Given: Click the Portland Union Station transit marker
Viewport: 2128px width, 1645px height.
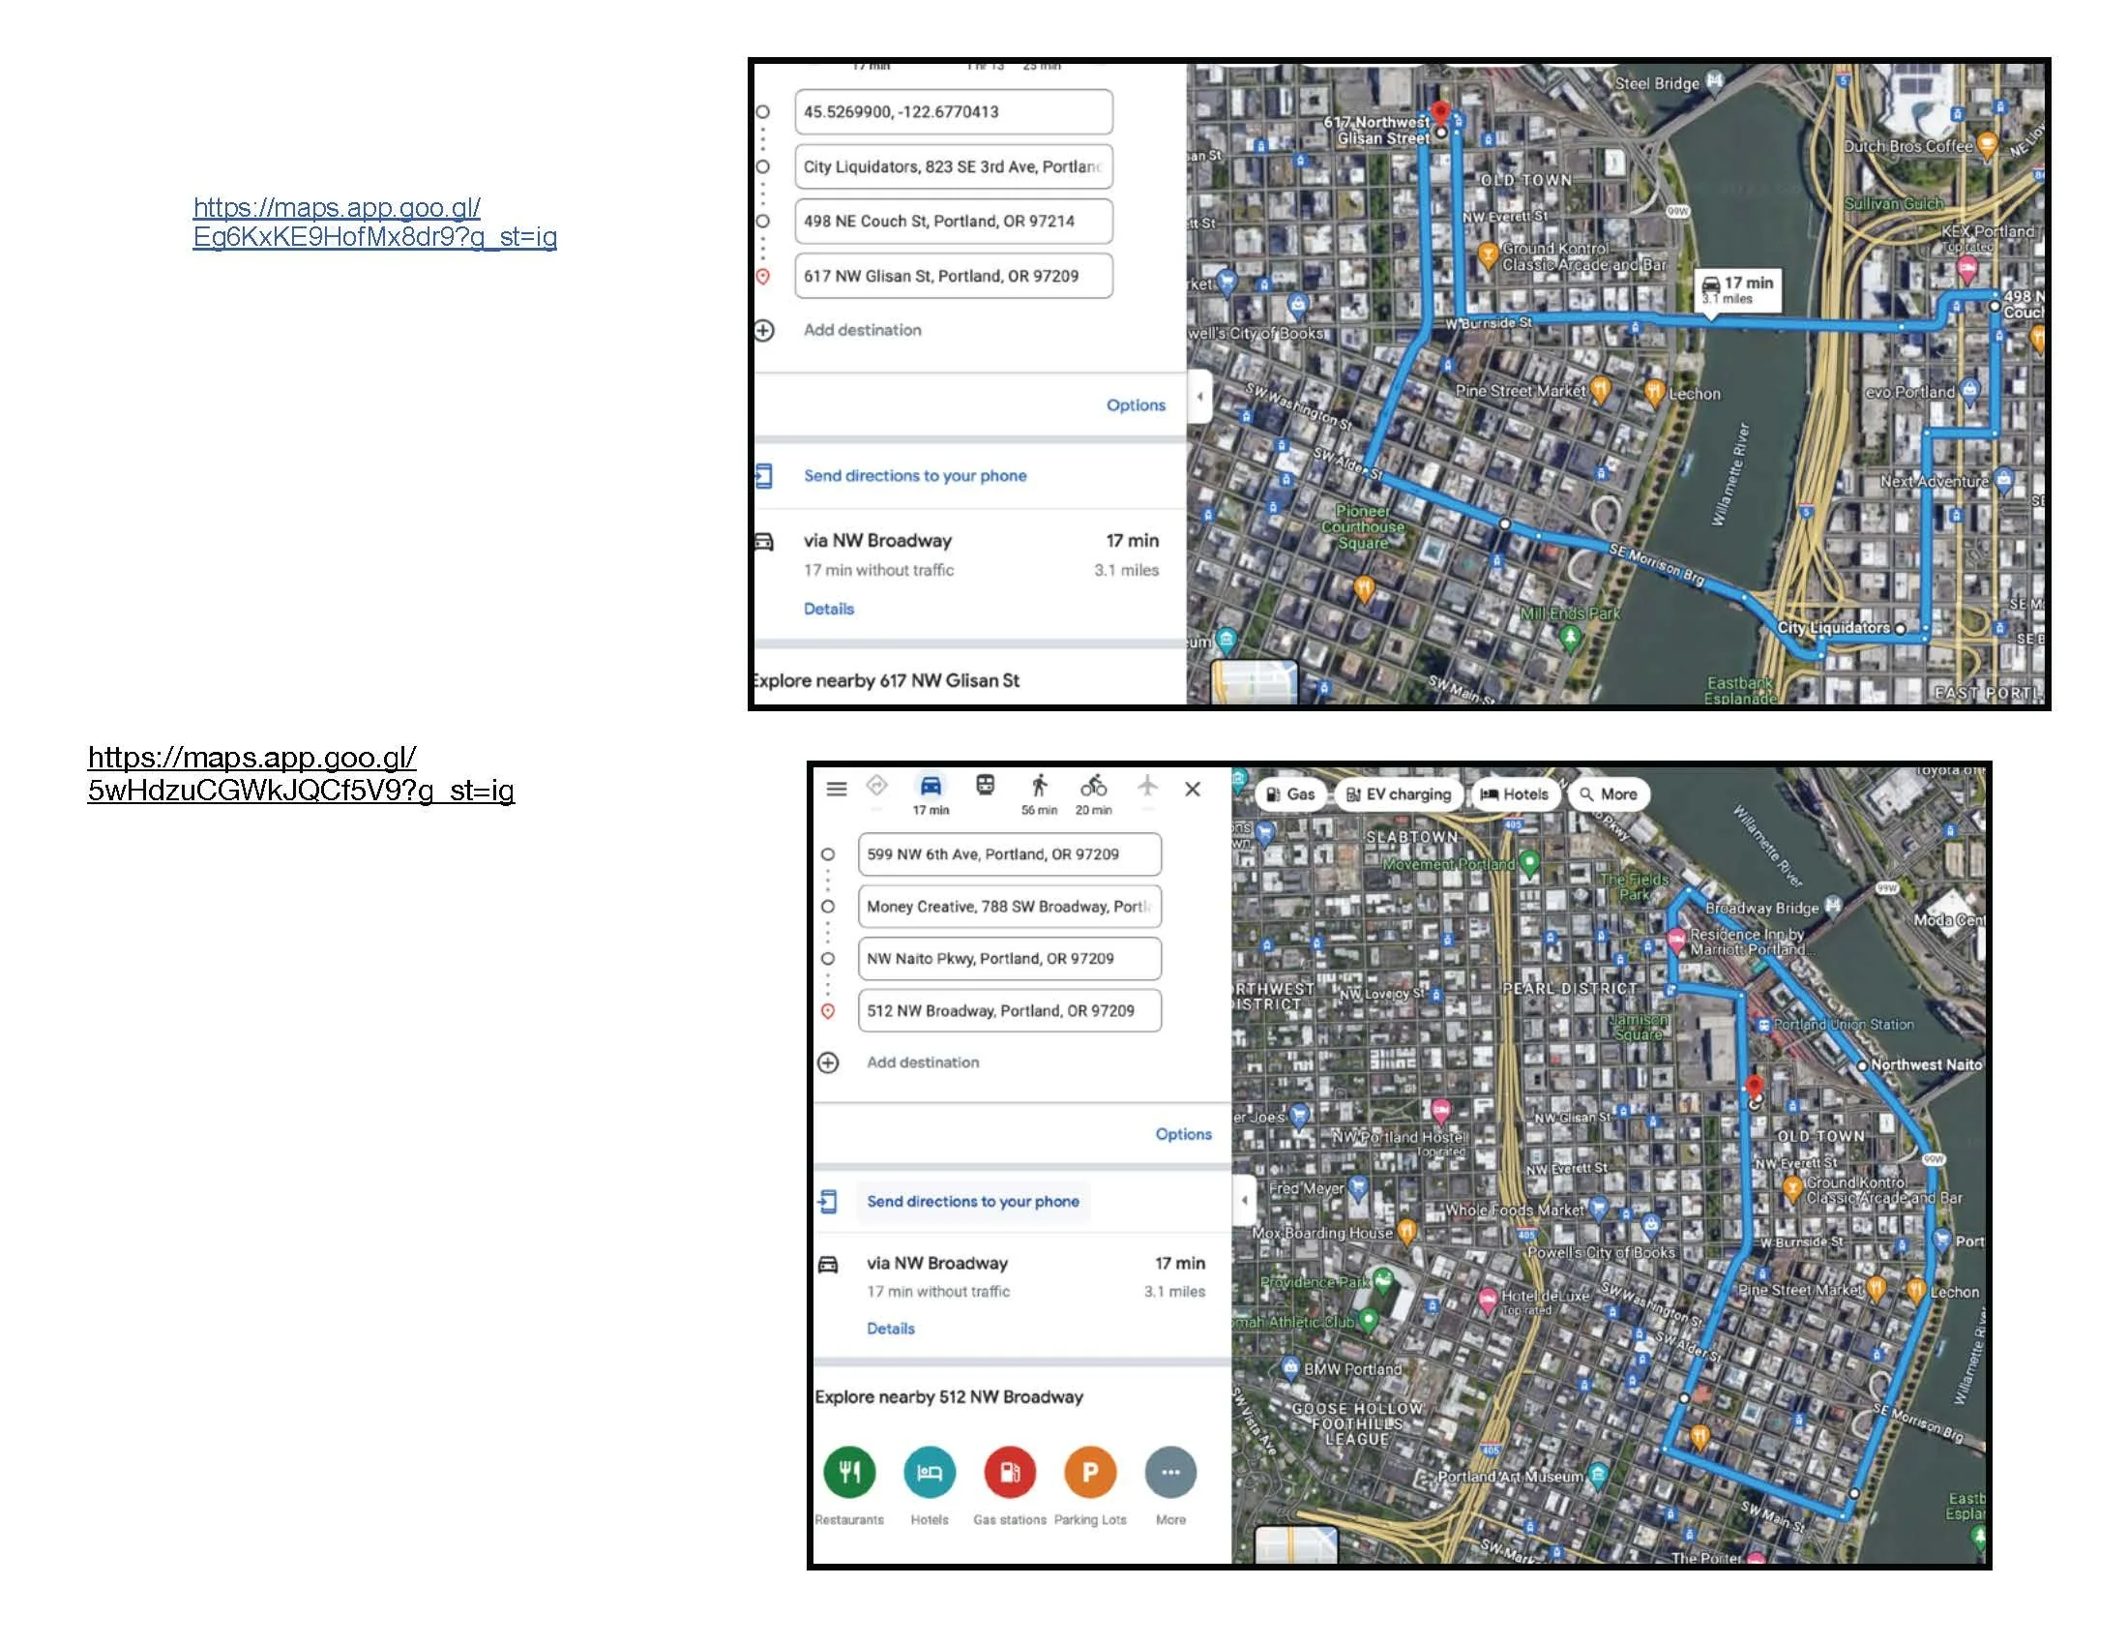Looking at the screenshot, I should click(x=1763, y=1025).
